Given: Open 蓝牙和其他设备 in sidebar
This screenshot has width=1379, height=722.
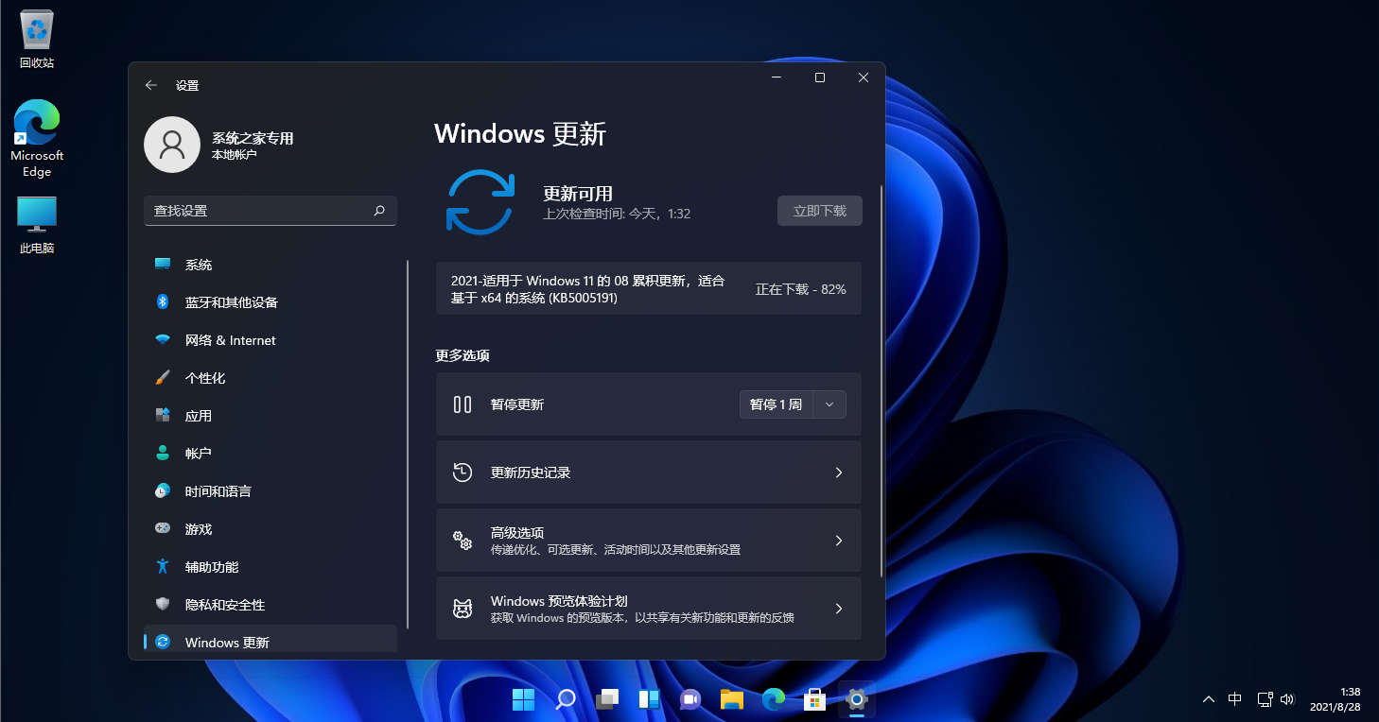Looking at the screenshot, I should [x=231, y=302].
